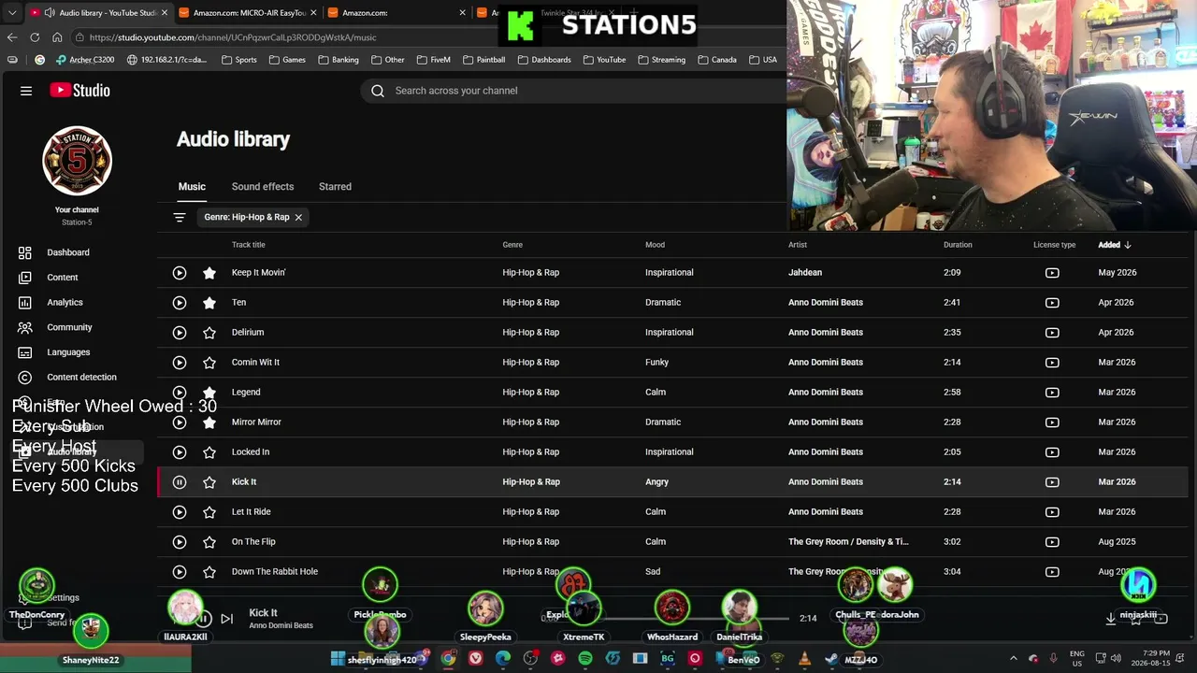Unstar the track Keep It Movin'
The width and height of the screenshot is (1197, 673).
(209, 273)
